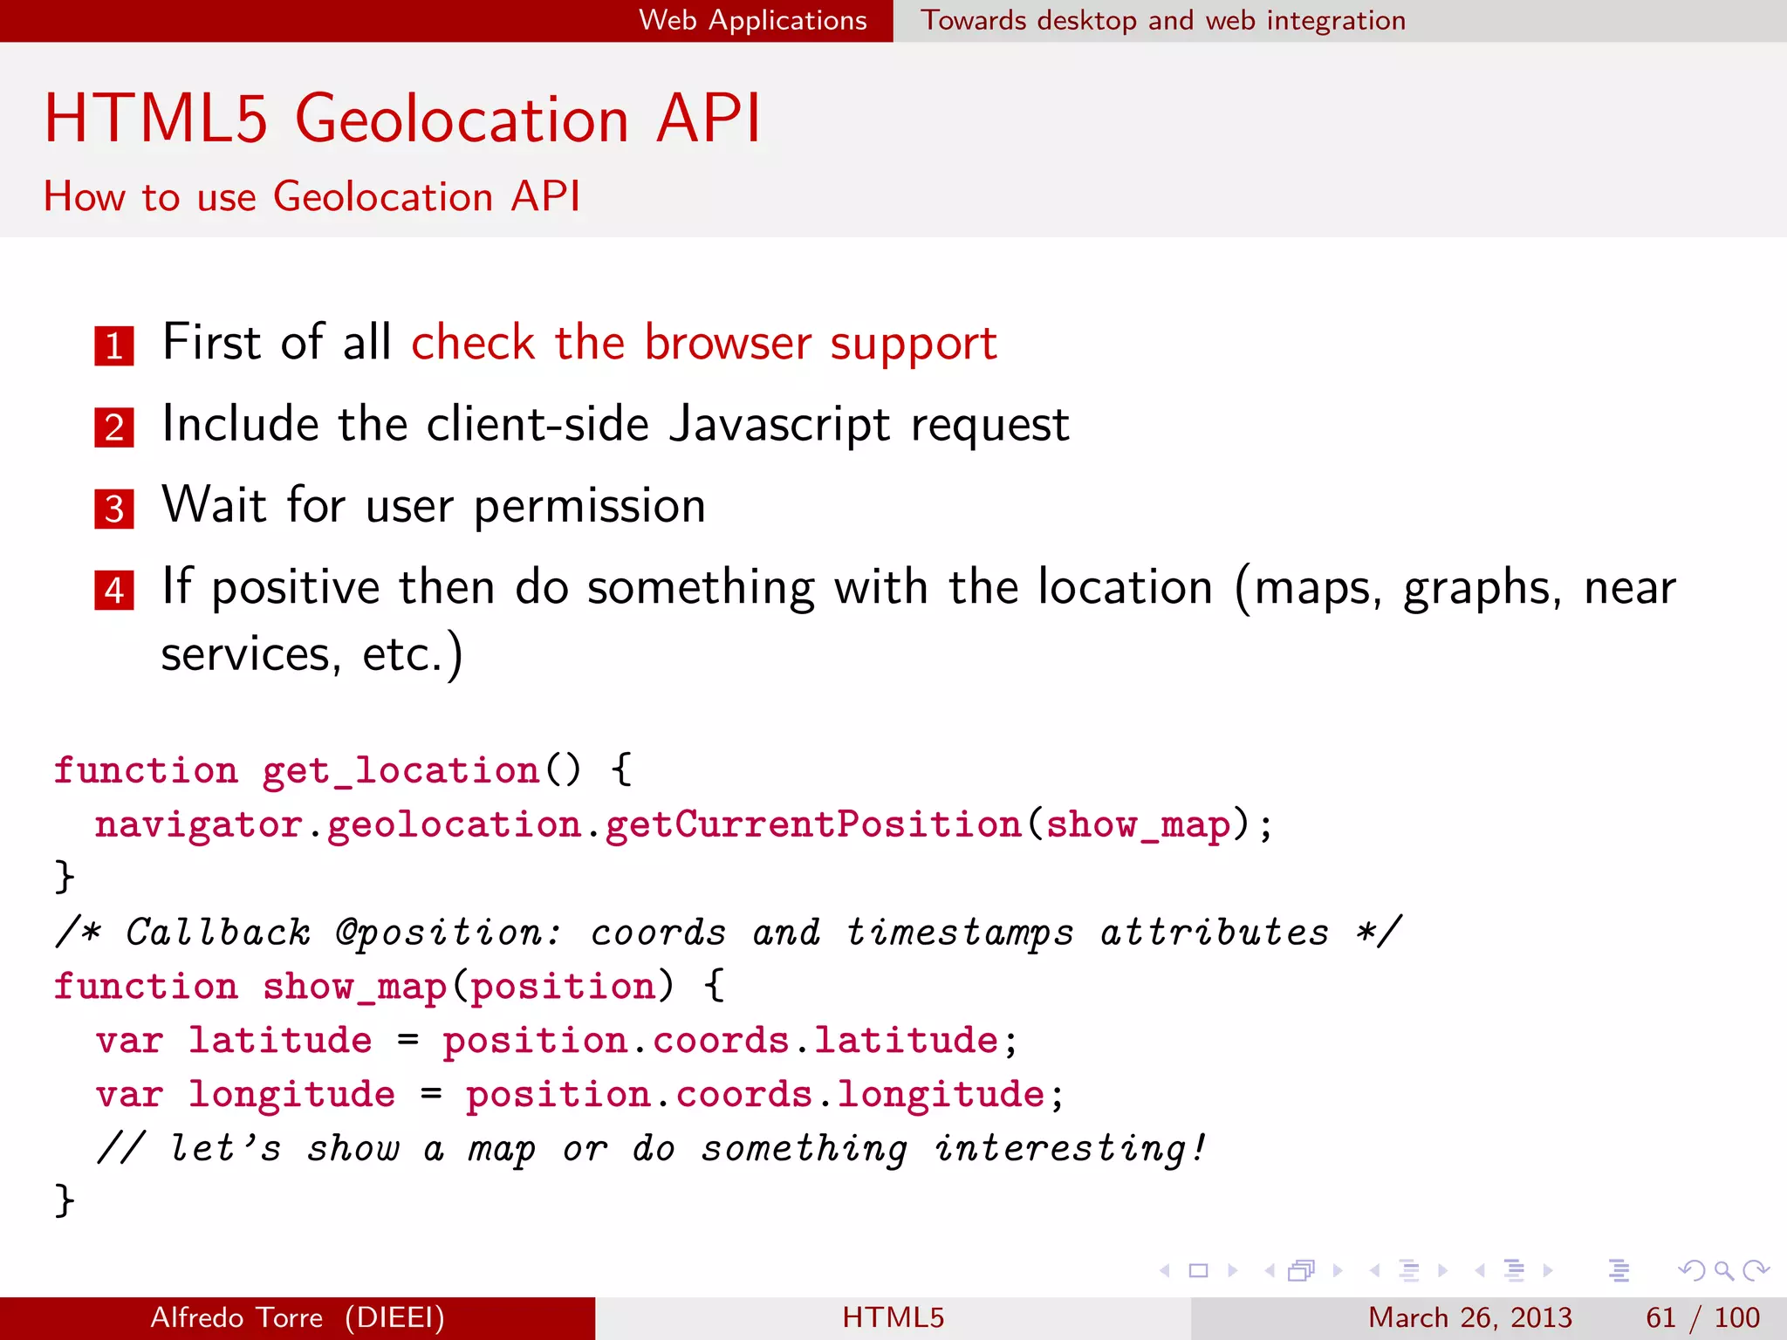Click subtitle How to use Geolocation API
1787x1340 pixels.
pos(312,196)
